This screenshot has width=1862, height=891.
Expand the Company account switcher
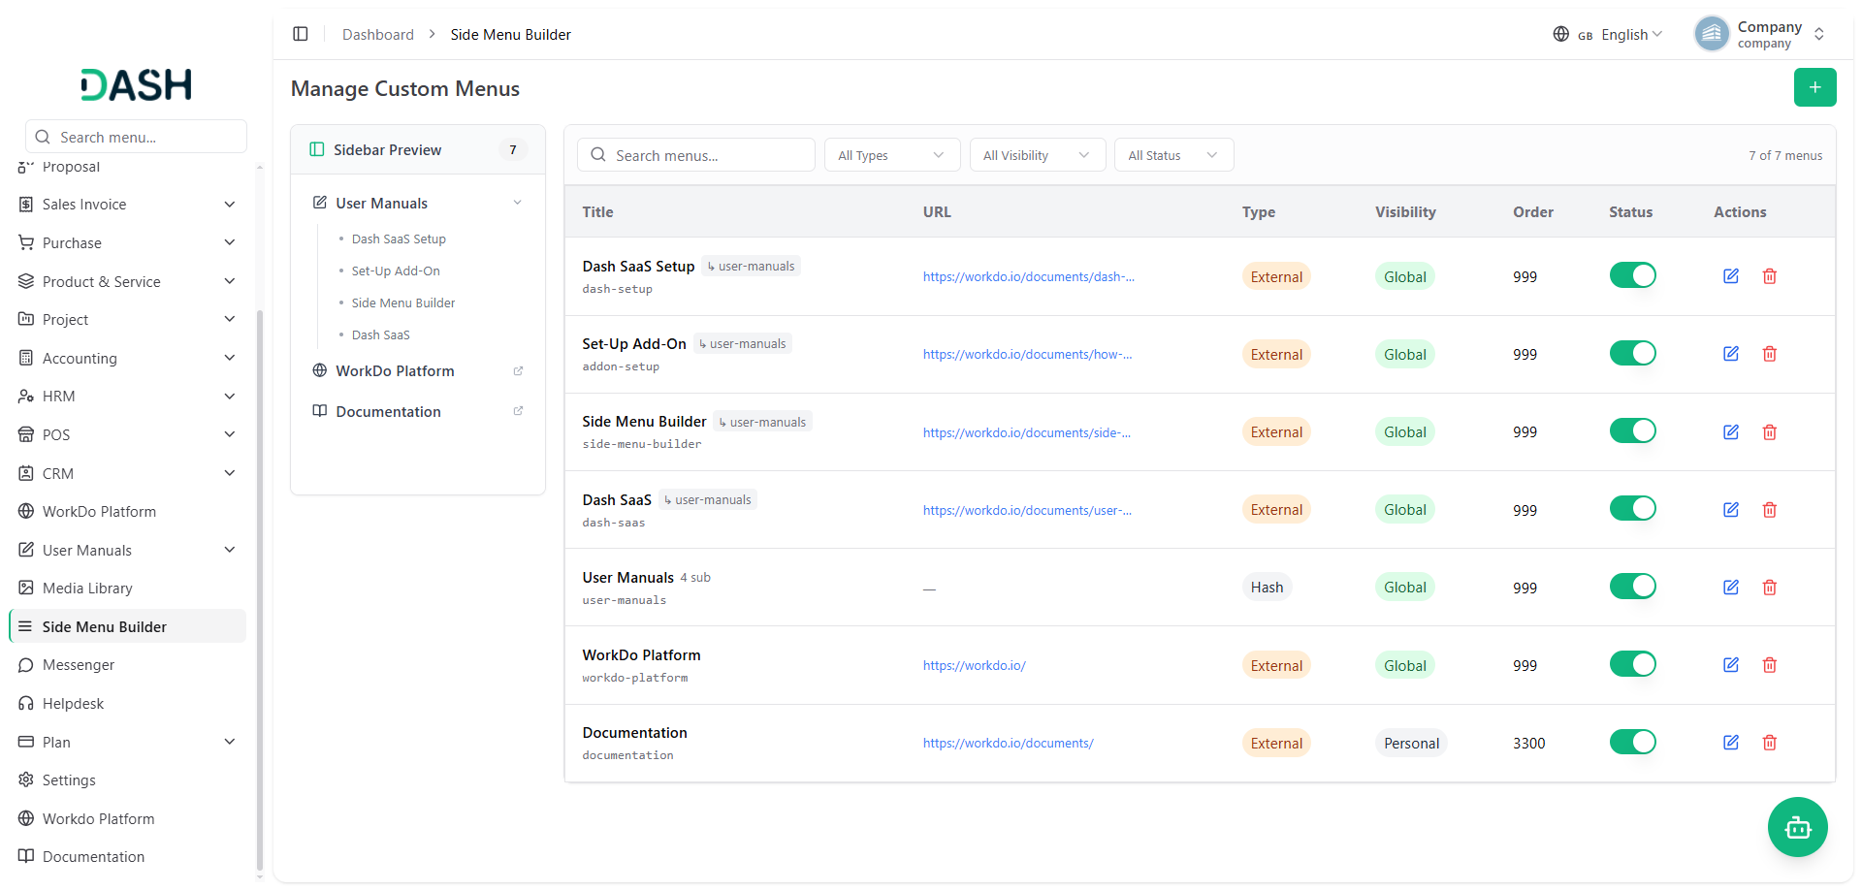tap(1760, 34)
